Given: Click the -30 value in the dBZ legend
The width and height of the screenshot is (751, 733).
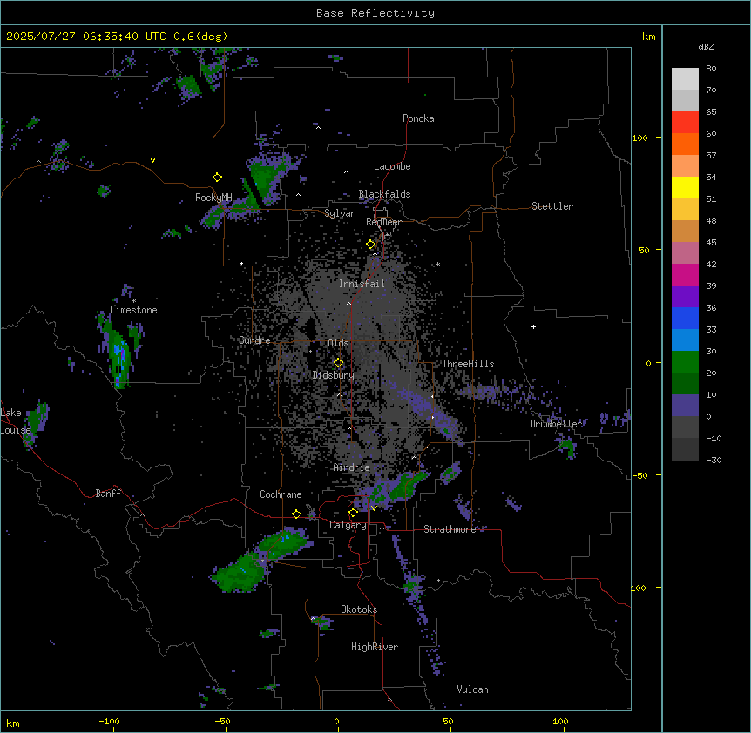Looking at the screenshot, I should click(x=714, y=460).
